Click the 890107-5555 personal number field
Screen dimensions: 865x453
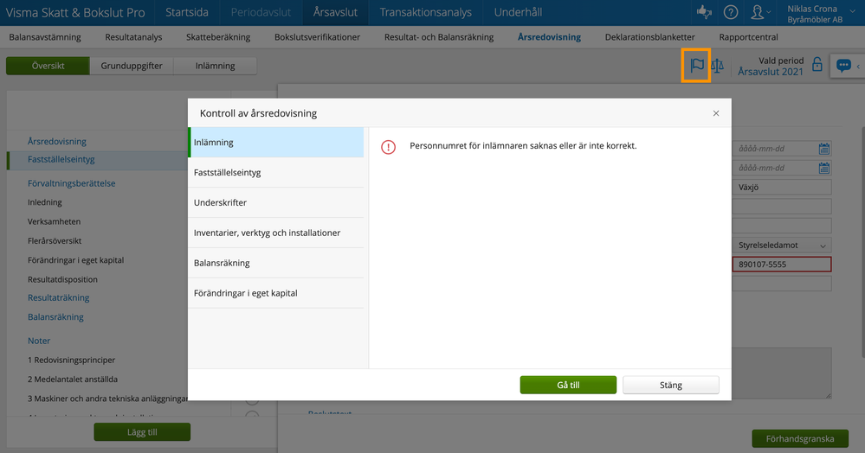(x=781, y=265)
